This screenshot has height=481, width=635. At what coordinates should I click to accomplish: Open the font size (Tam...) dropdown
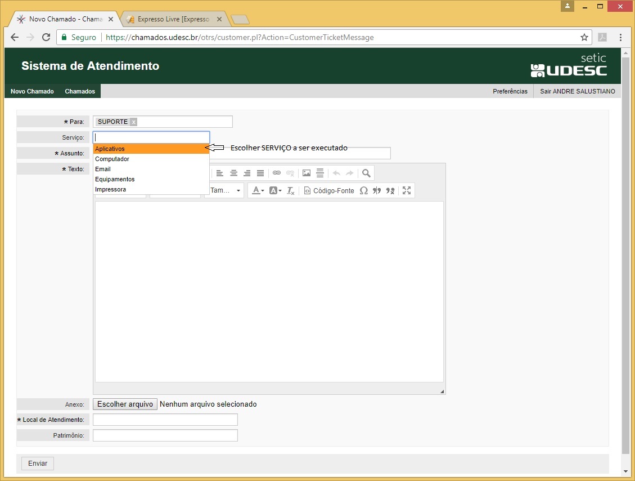point(224,191)
